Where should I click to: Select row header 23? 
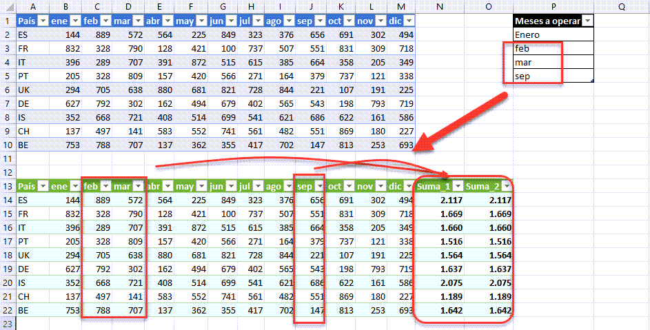pos(8,323)
